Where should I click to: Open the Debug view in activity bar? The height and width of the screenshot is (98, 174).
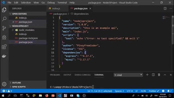(4, 38)
